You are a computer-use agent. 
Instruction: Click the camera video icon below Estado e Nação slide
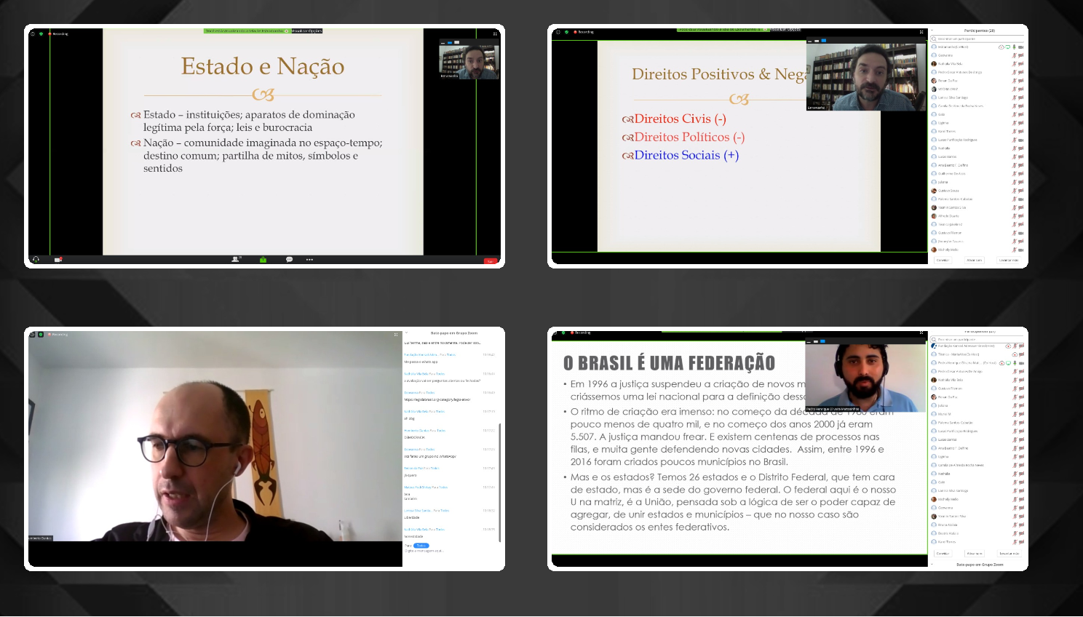(58, 260)
